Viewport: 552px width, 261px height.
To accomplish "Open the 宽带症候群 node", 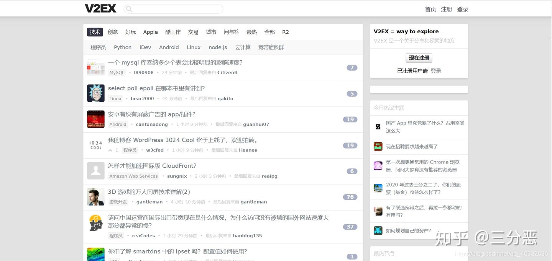I will pyautogui.click(x=271, y=47).
